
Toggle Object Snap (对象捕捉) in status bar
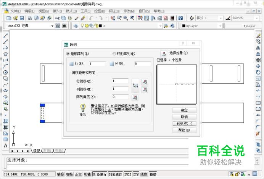[x=100, y=174]
